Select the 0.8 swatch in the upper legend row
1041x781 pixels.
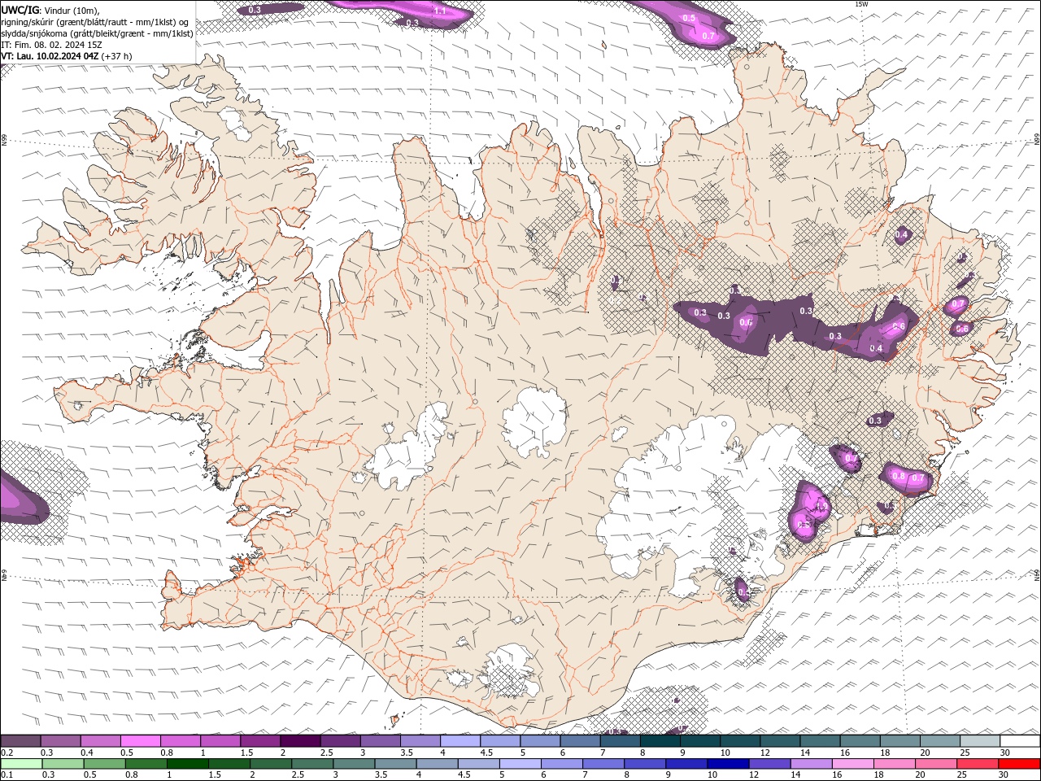click(181, 740)
